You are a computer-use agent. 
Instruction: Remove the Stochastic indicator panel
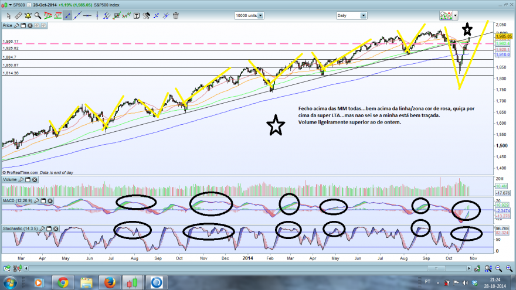(x=56, y=228)
